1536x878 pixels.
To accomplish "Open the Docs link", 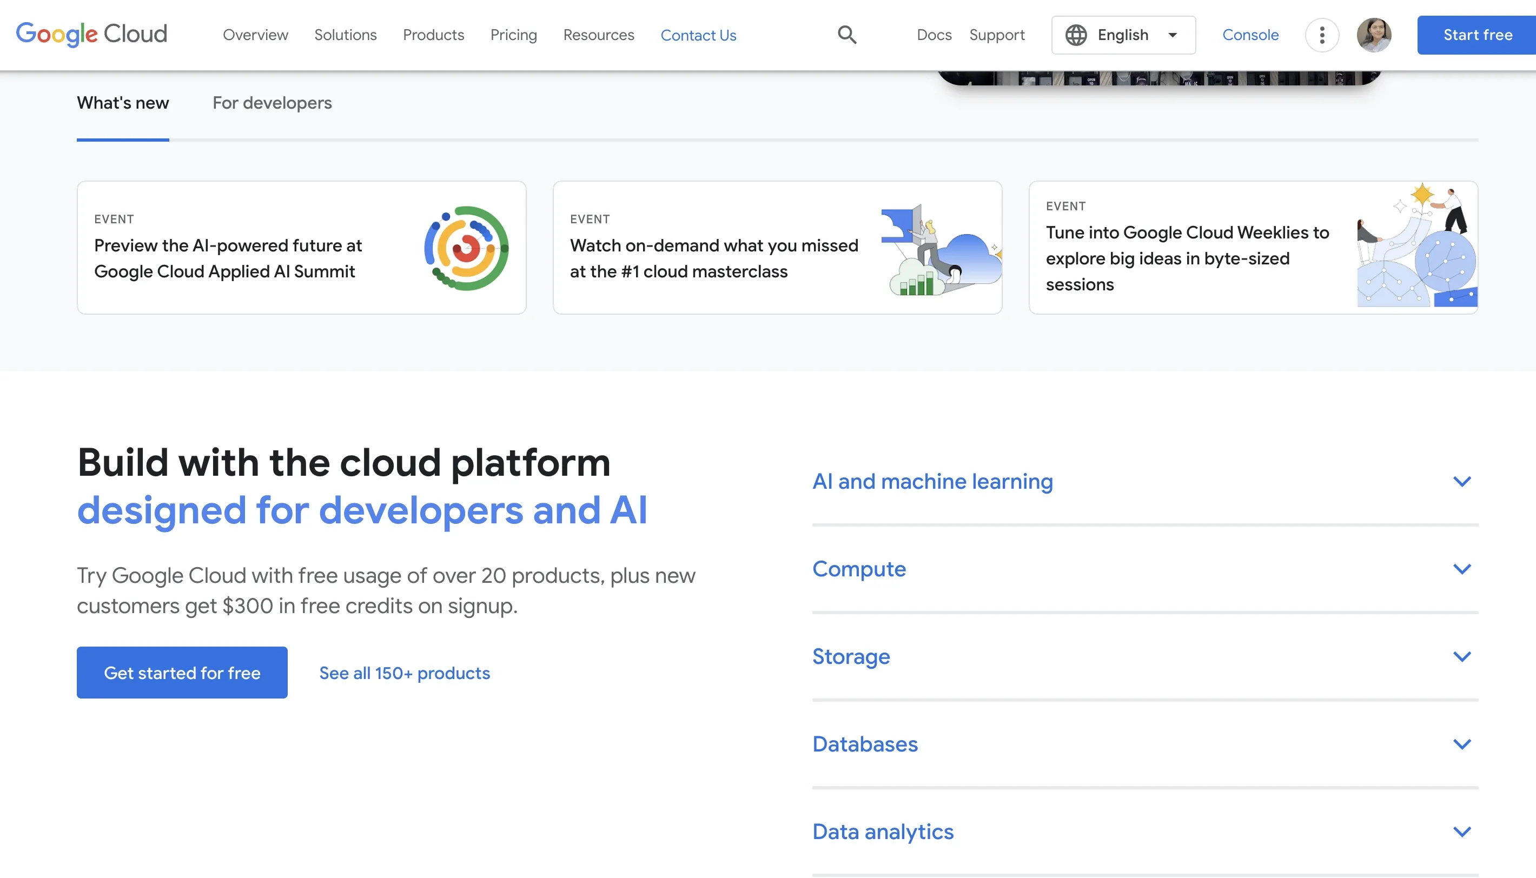I will pyautogui.click(x=934, y=35).
